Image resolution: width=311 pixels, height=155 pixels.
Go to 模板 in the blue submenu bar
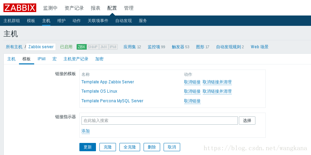tap(31, 21)
